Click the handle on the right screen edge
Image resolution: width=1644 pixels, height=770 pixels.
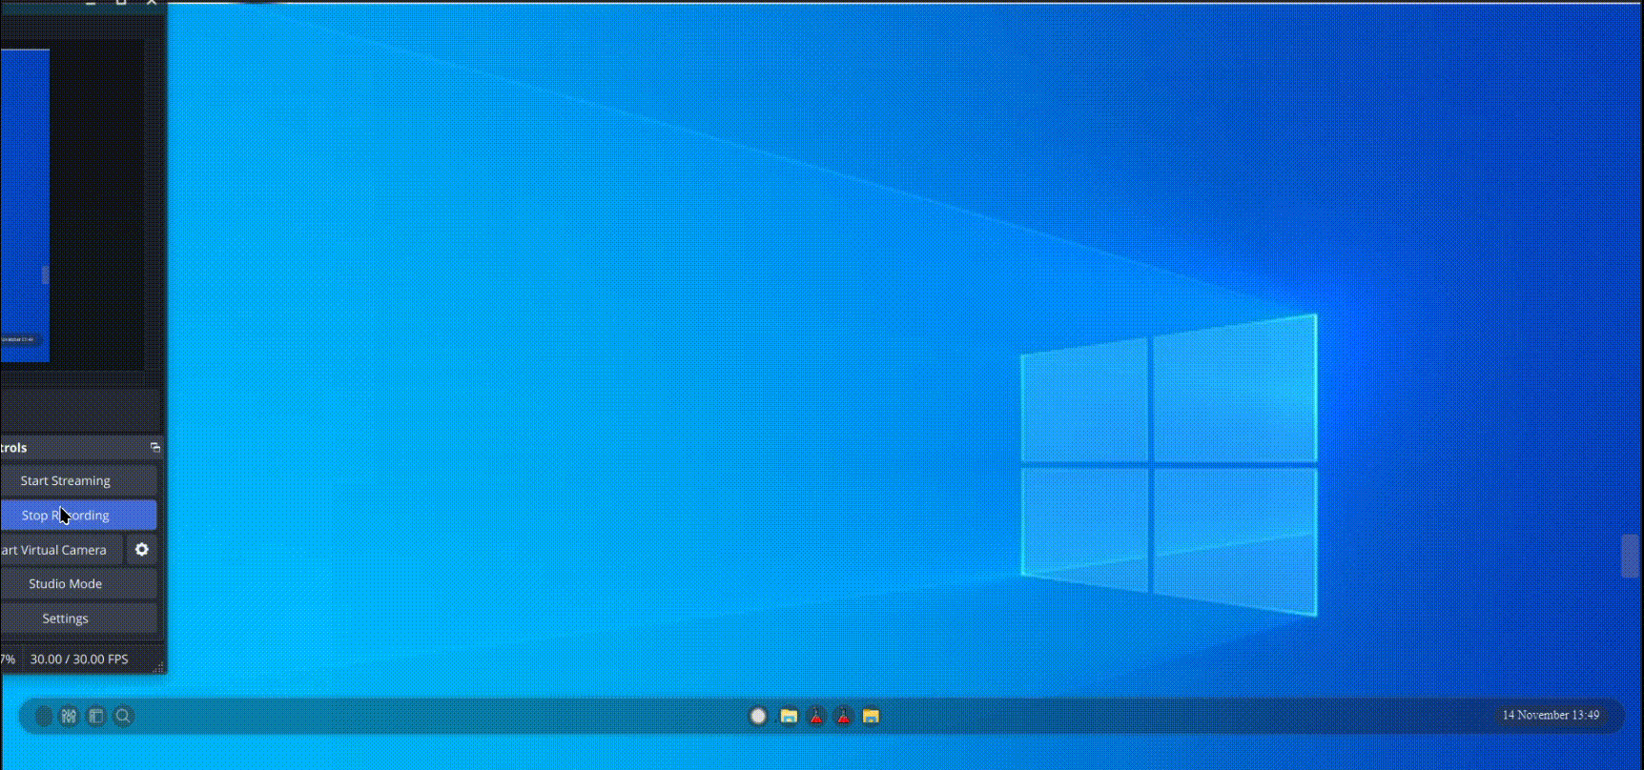point(1630,556)
